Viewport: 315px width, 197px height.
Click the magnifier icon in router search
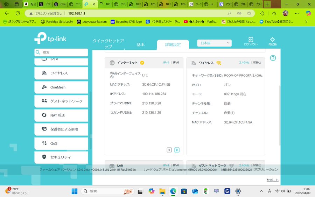click(x=38, y=52)
